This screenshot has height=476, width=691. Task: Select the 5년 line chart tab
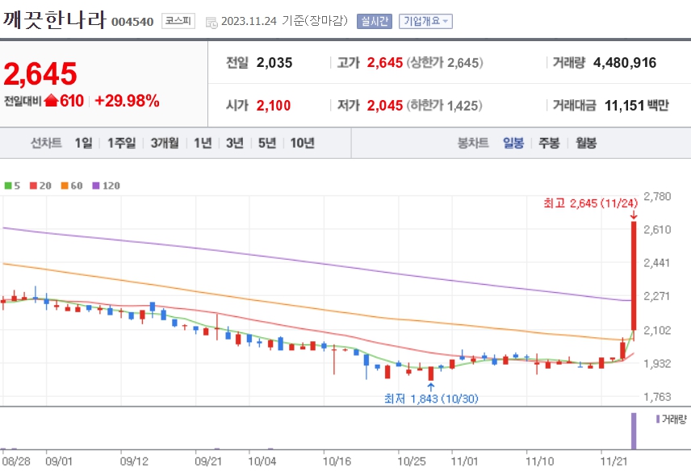267,143
